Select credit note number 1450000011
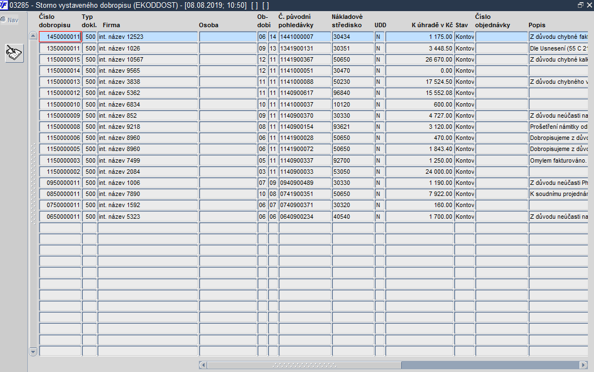Screen dimensions: 594x372 click(60, 37)
